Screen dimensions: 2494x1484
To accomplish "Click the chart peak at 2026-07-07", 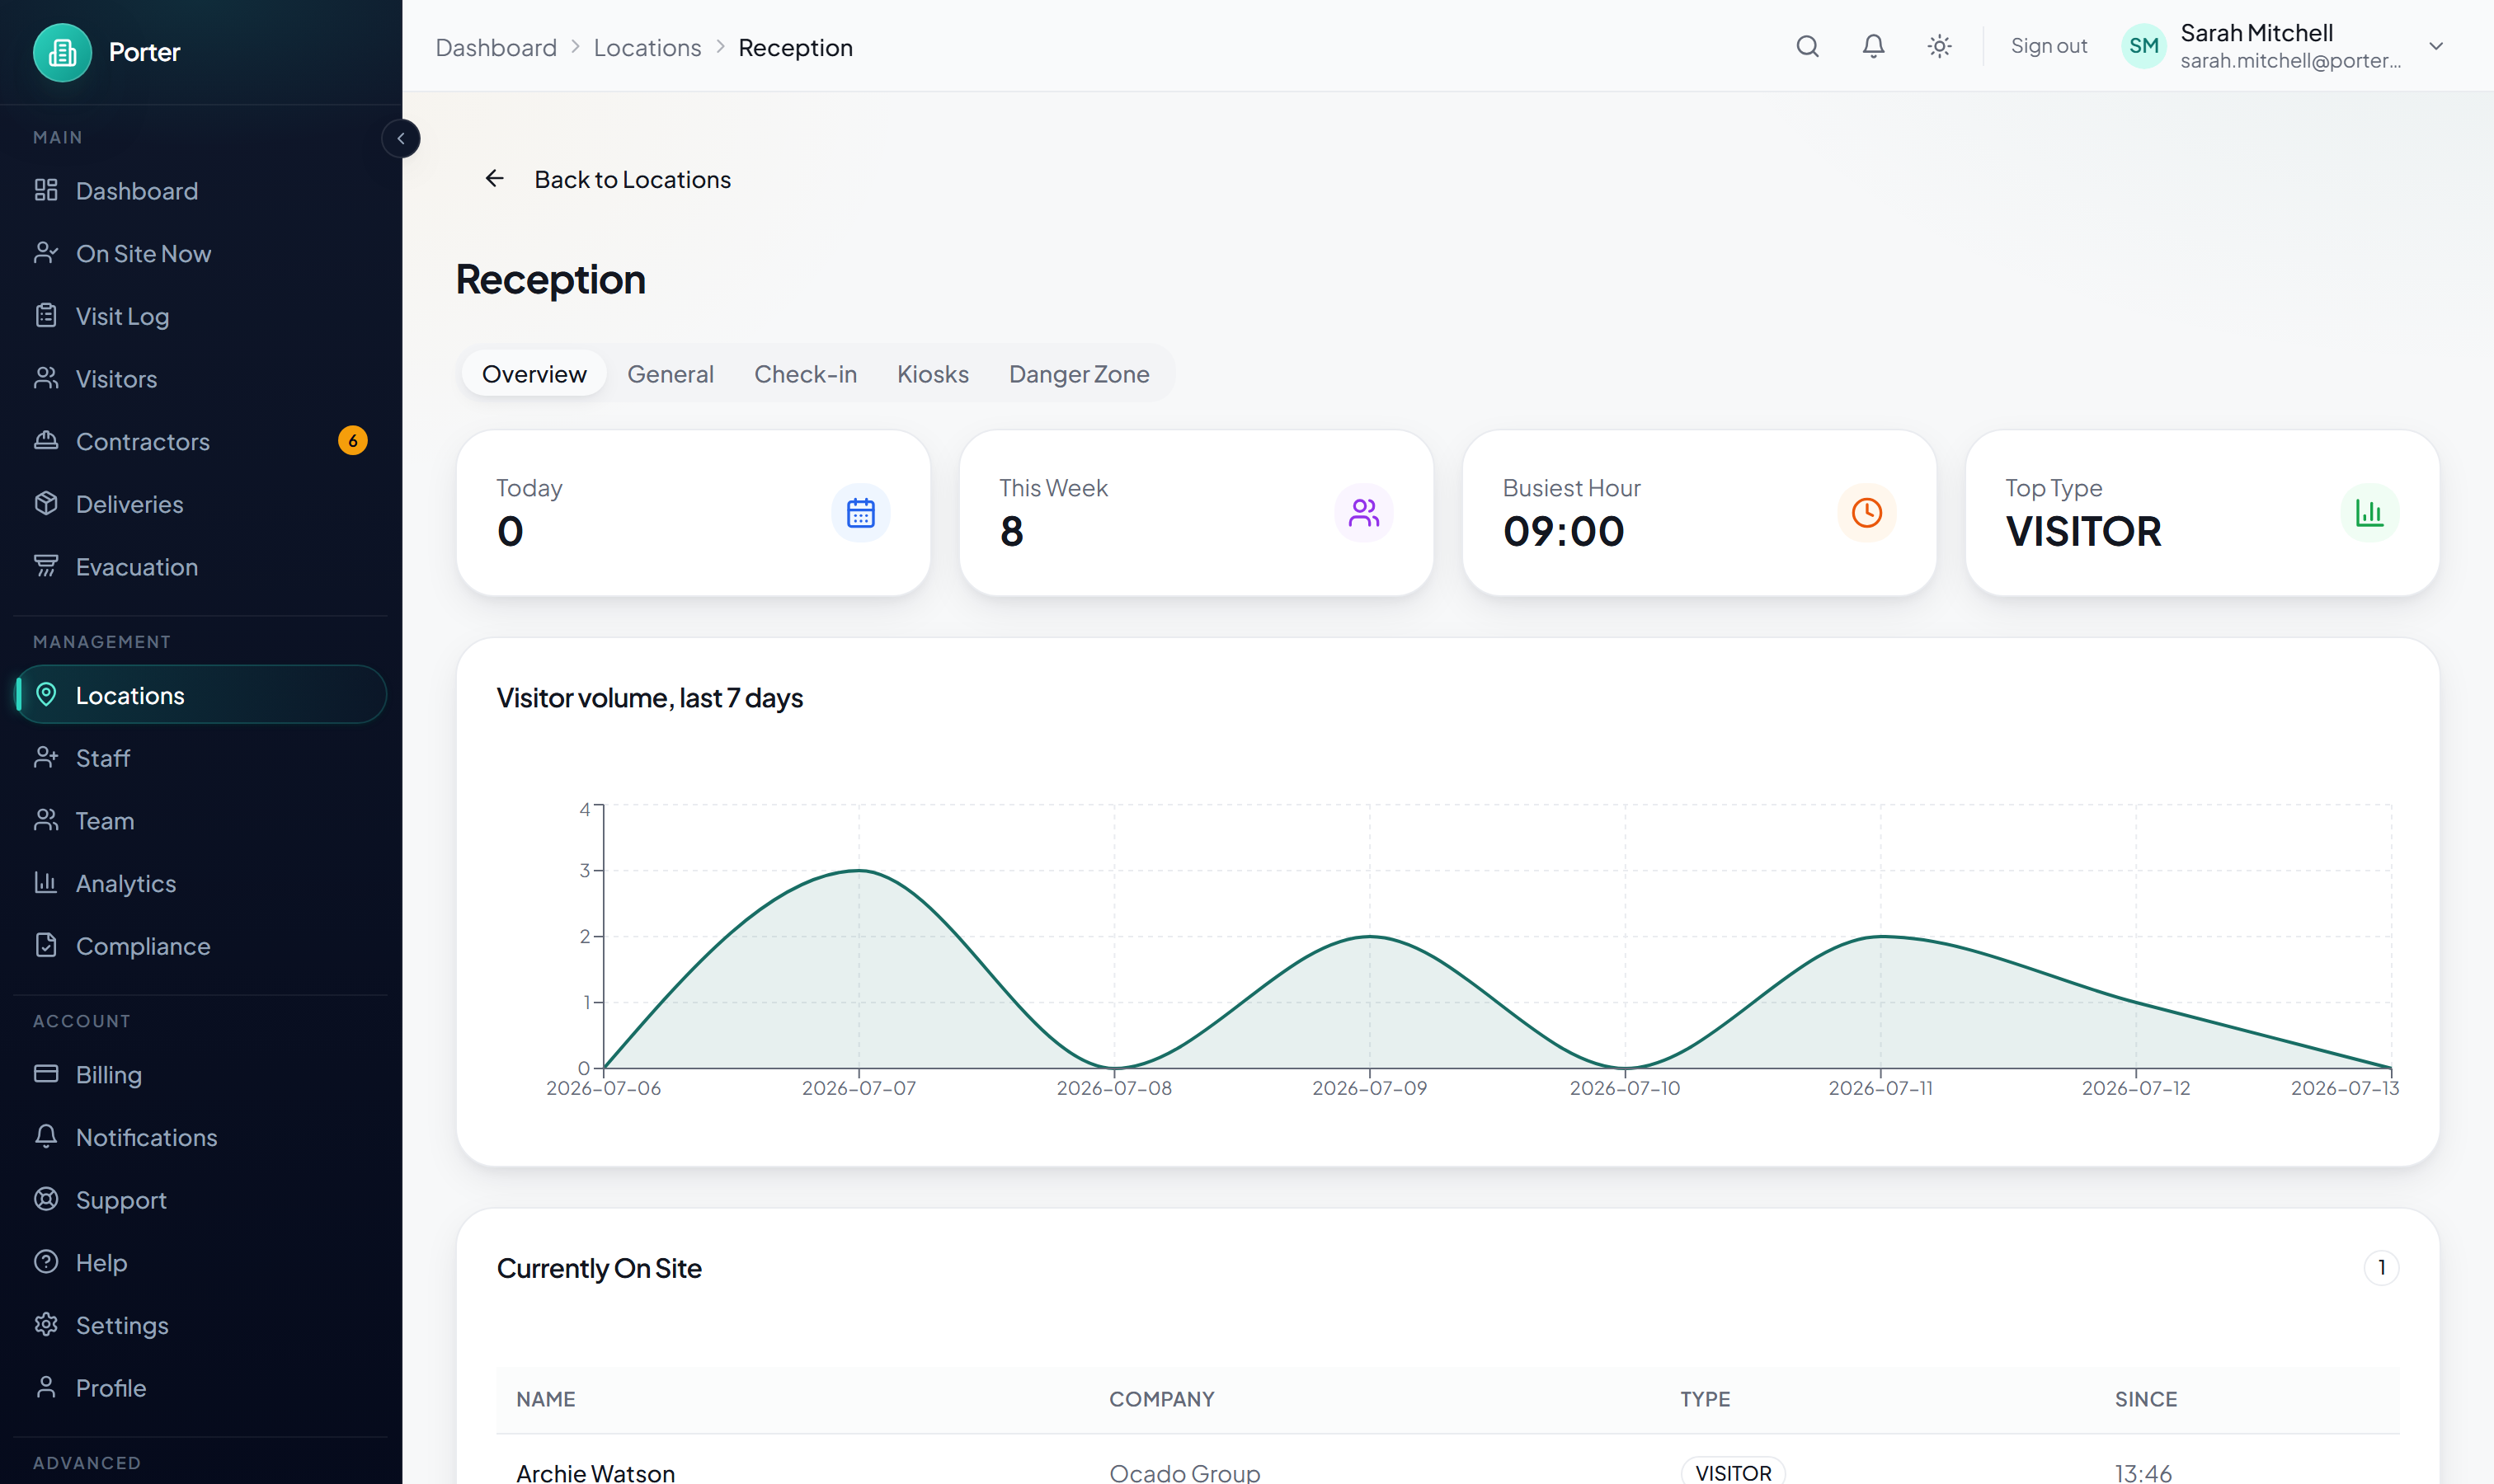I will point(859,871).
